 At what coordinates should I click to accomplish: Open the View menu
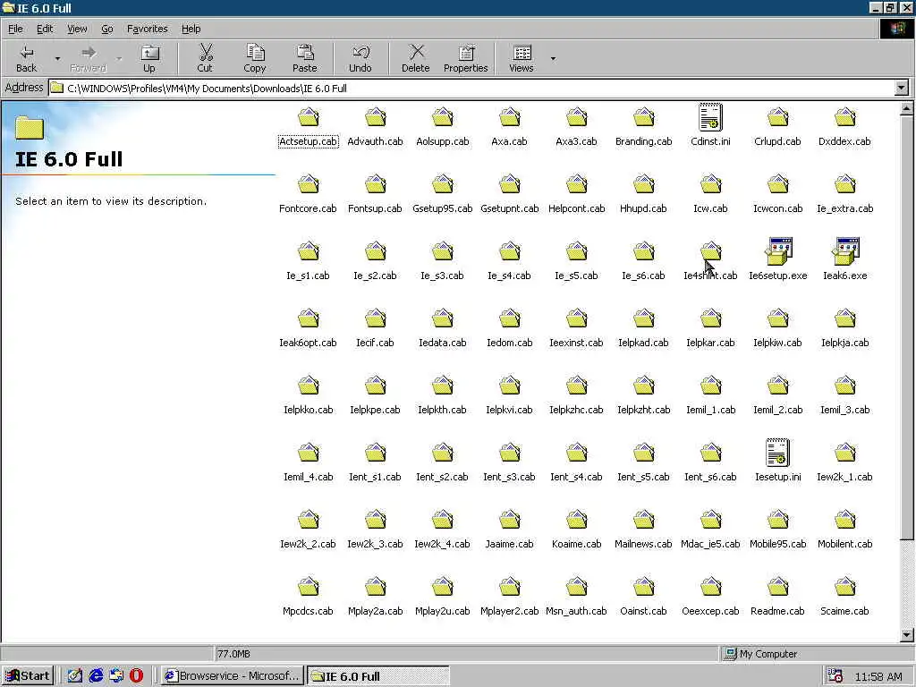point(77,29)
